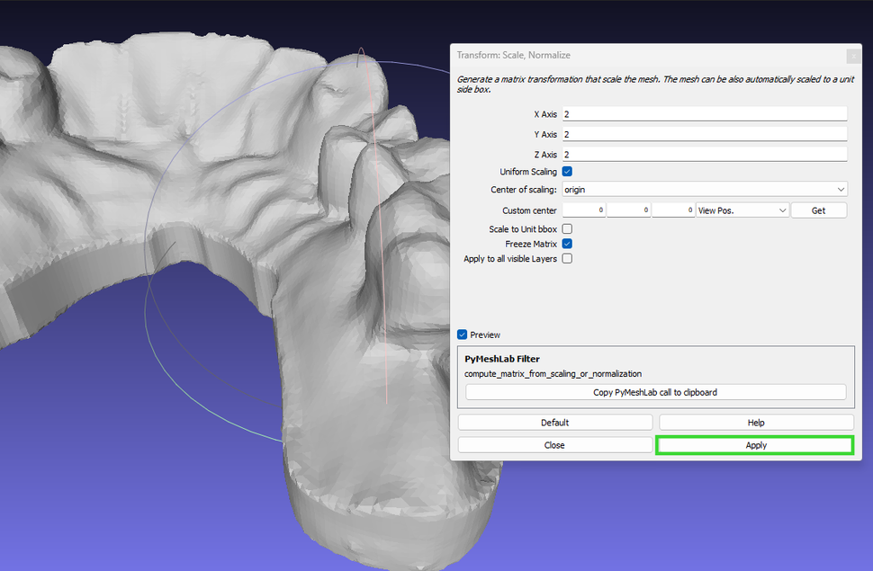Toggle the Preview checkbox off
873x571 pixels.
pos(462,335)
